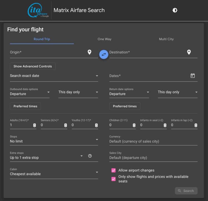
Task: Toggle the dark/light theme icon
Action: point(175,10)
